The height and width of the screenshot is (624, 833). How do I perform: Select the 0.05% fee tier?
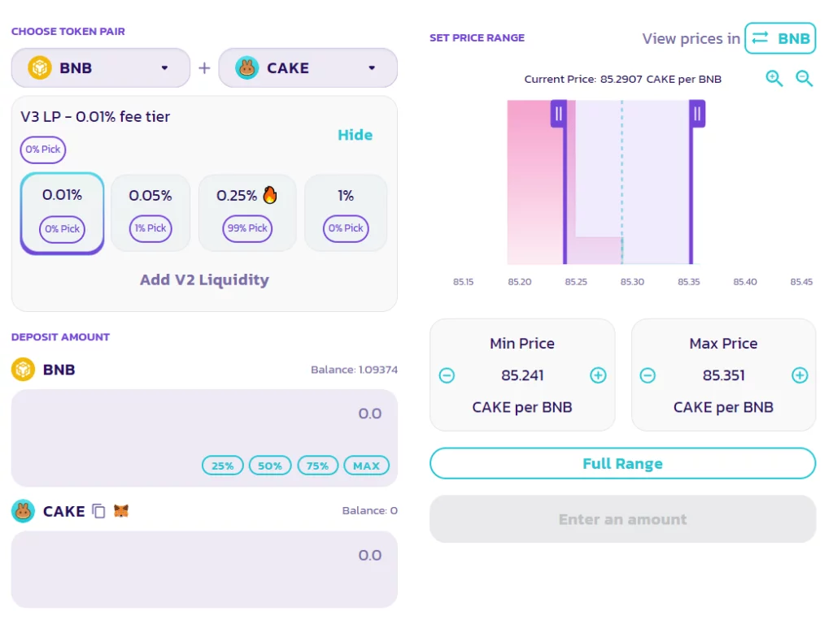coord(150,212)
